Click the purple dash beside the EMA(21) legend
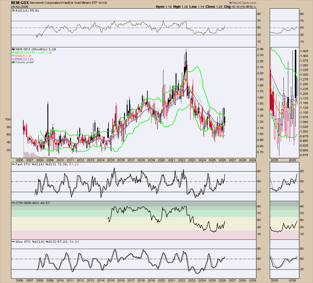Screen dimensions: 313x283 click(13, 59)
